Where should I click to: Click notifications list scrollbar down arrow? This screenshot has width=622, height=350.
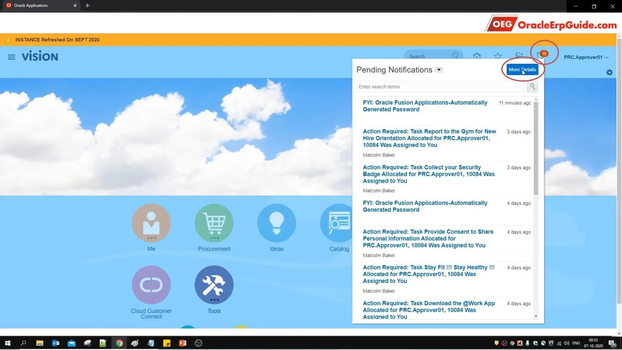pyautogui.click(x=536, y=316)
